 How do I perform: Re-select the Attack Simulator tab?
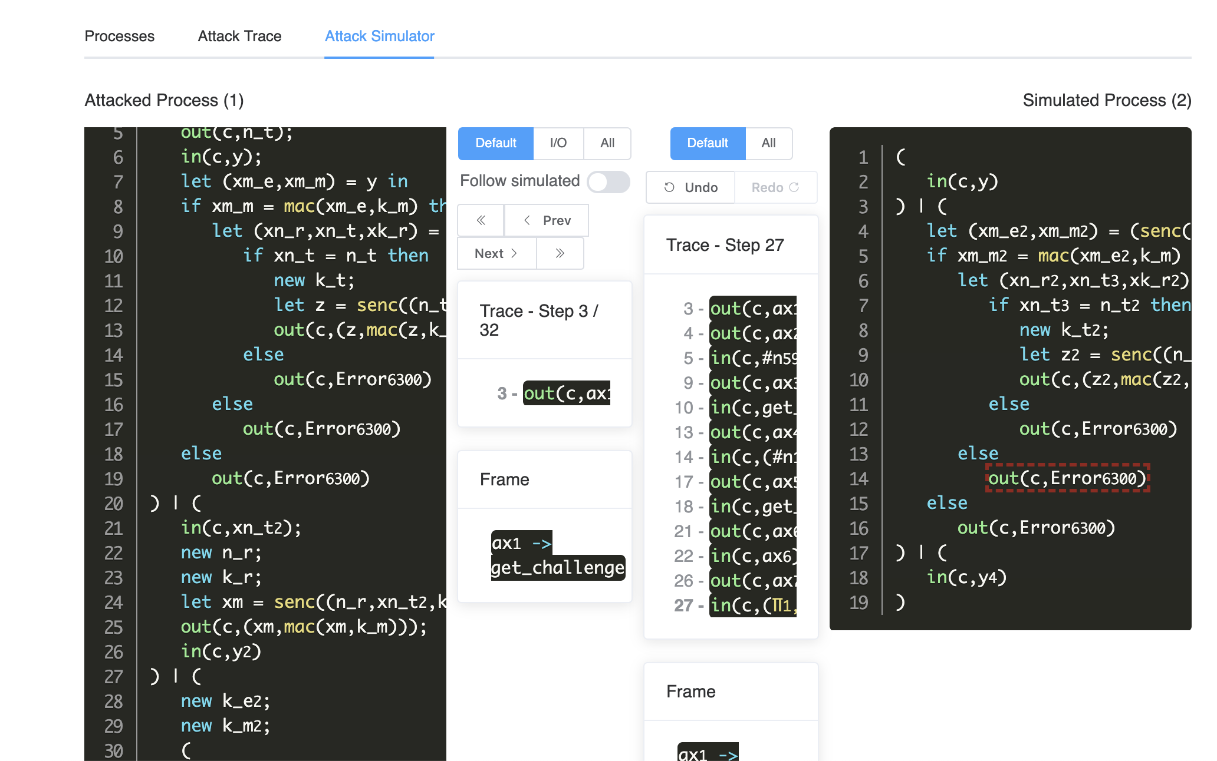(379, 36)
